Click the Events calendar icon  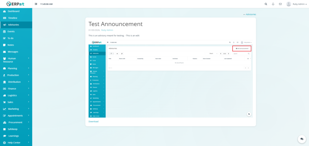[x=4, y=32]
